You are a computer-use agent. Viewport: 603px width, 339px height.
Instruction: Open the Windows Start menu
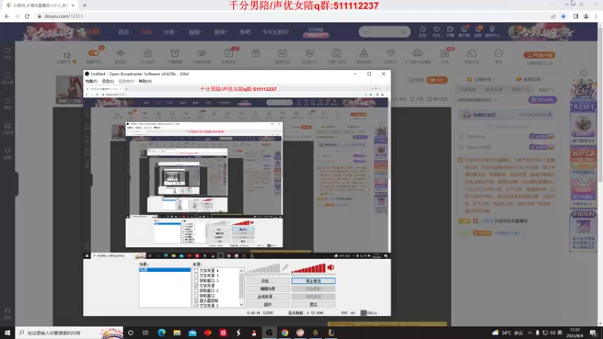(8, 332)
